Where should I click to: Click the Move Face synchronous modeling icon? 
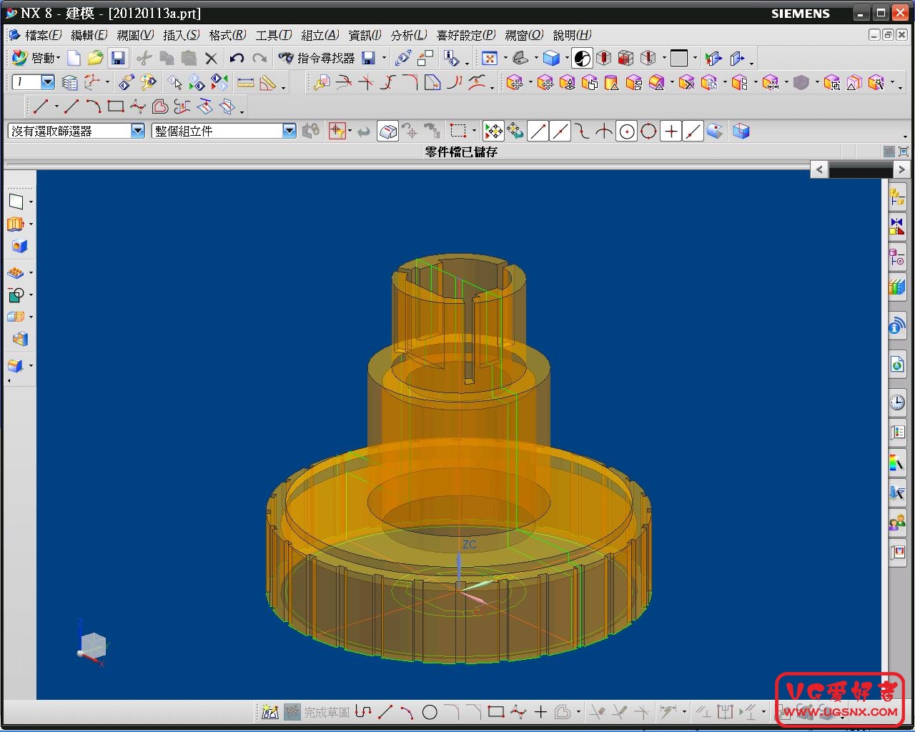click(515, 83)
